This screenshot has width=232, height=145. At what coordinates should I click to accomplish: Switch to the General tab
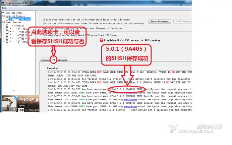click(x=45, y=60)
